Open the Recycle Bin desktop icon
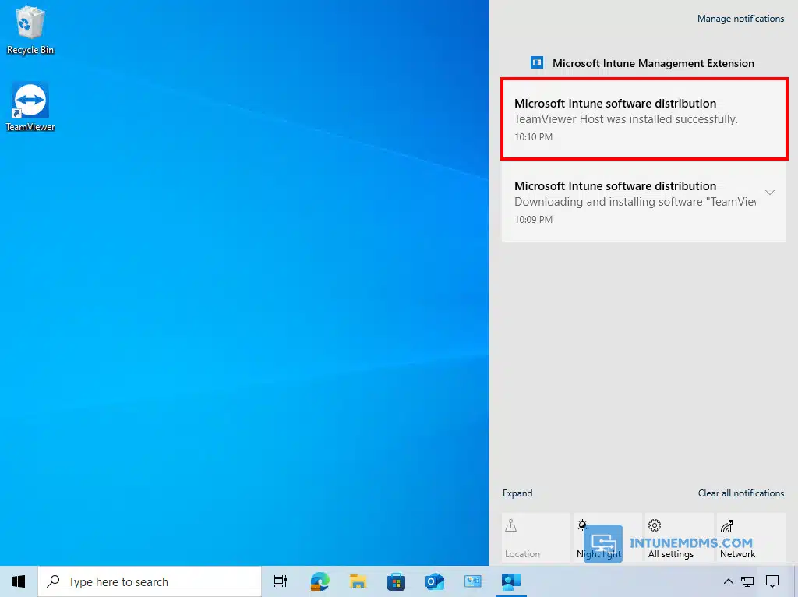 [30, 30]
